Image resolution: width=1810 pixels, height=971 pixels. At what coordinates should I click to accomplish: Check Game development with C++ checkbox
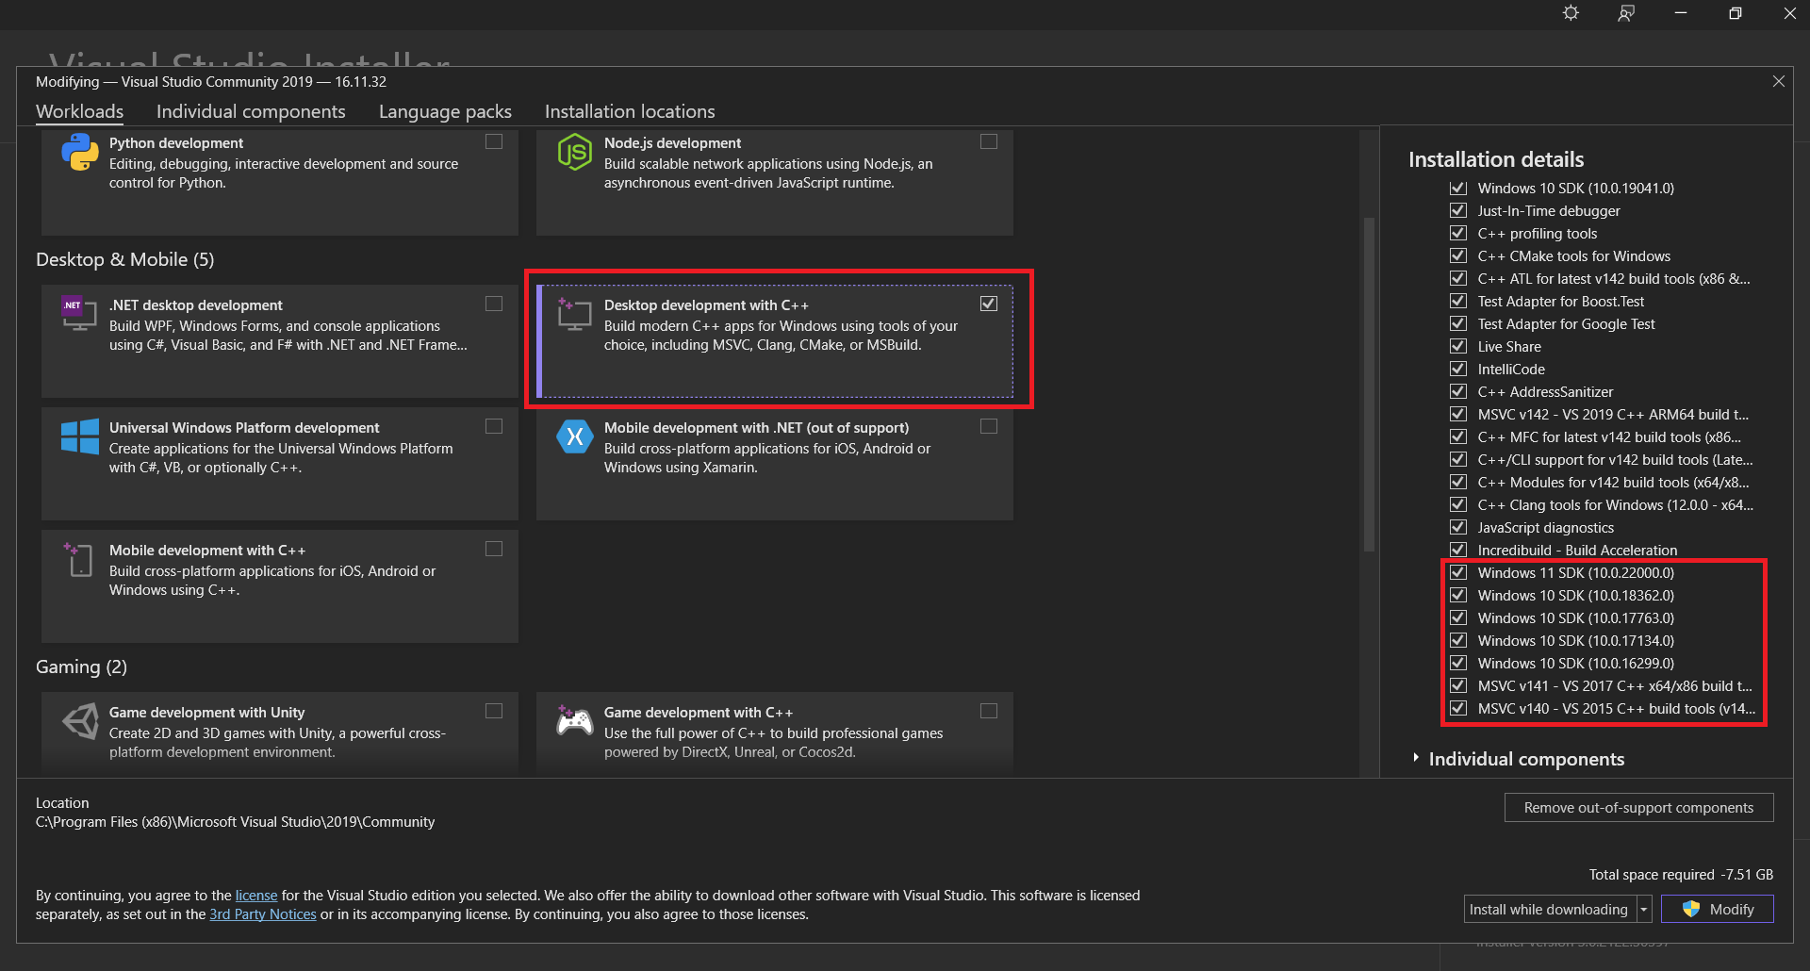click(x=989, y=711)
